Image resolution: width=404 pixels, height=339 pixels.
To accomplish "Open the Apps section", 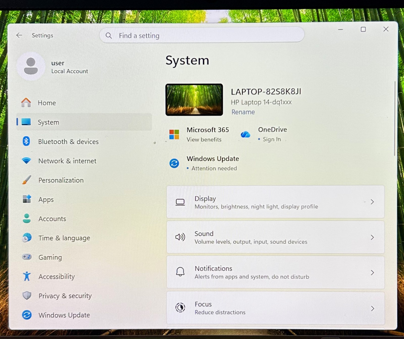I will 84,199.
